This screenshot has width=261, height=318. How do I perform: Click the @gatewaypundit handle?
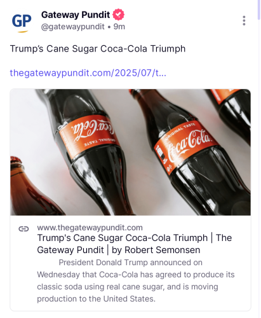pos(73,27)
